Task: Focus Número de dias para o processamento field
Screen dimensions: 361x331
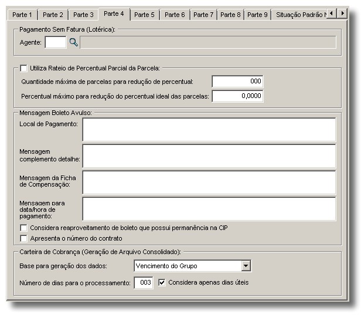Action: [x=144, y=283]
